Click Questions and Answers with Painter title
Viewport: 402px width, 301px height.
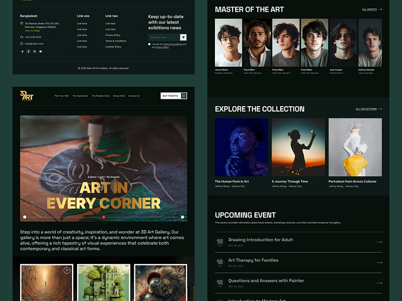(266, 281)
